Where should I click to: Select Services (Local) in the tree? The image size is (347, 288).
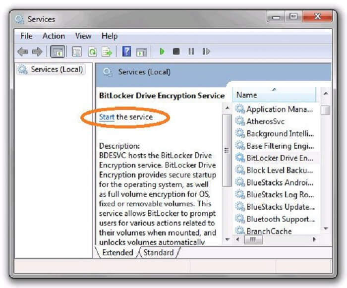pos(52,69)
